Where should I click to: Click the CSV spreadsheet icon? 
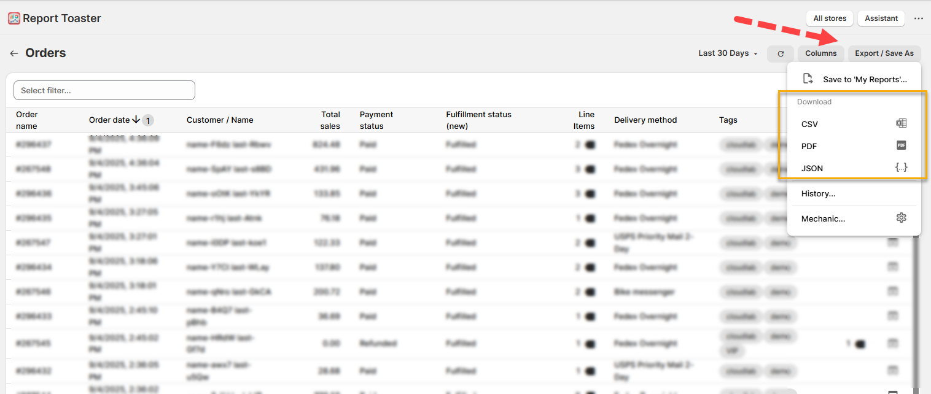pos(901,123)
